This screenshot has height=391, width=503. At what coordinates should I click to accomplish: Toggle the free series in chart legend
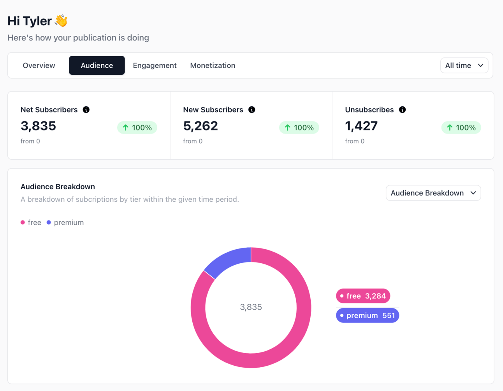(31, 222)
